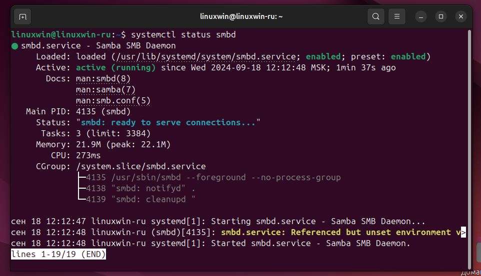The width and height of the screenshot is (481, 276).
Task: Click the 'Starting smbd.service' log line
Action: point(218,222)
